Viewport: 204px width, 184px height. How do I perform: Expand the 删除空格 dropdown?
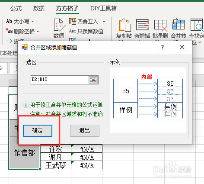(38, 31)
